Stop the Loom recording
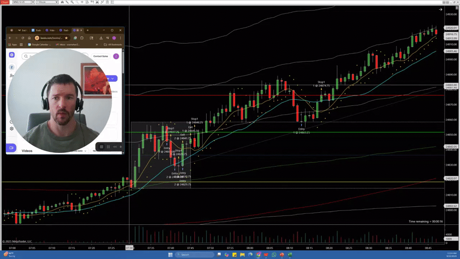 tap(102, 147)
